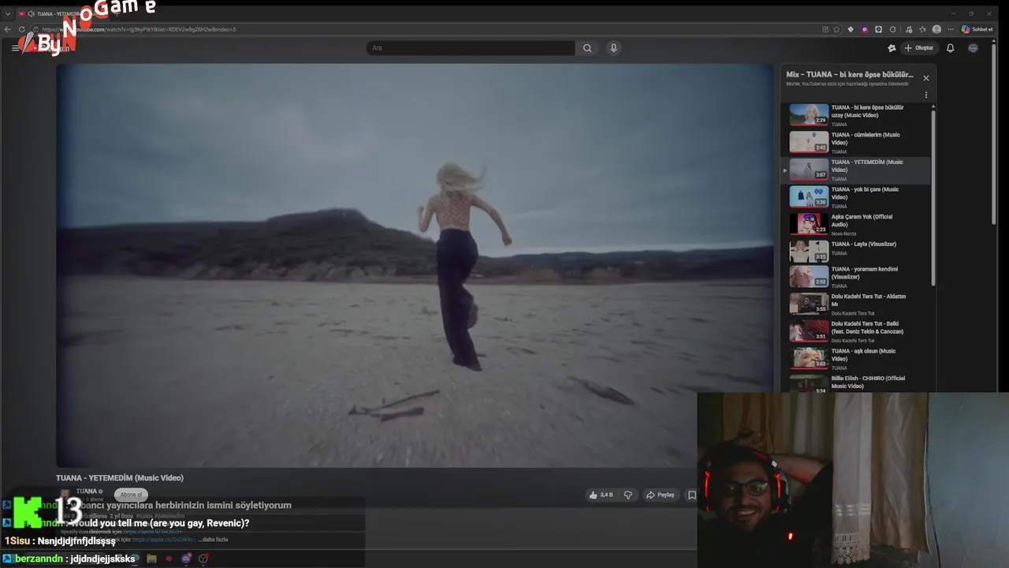Click the 'Mix – TUANA' playlist header title
The height and width of the screenshot is (568, 1009).
click(x=850, y=75)
